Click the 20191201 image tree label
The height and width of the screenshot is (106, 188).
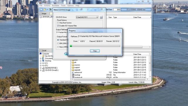(x=48, y=17)
